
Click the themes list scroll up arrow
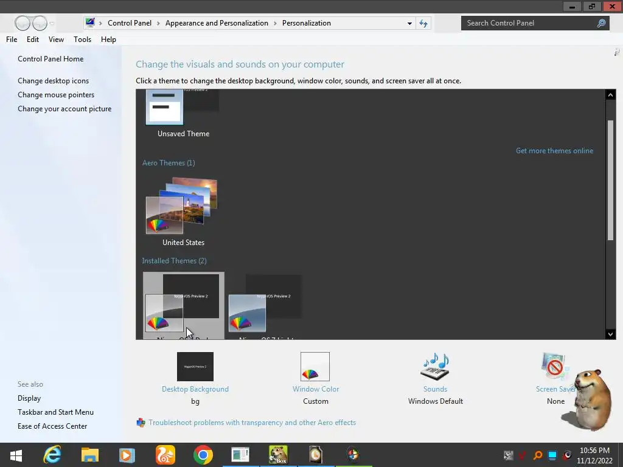pos(610,94)
